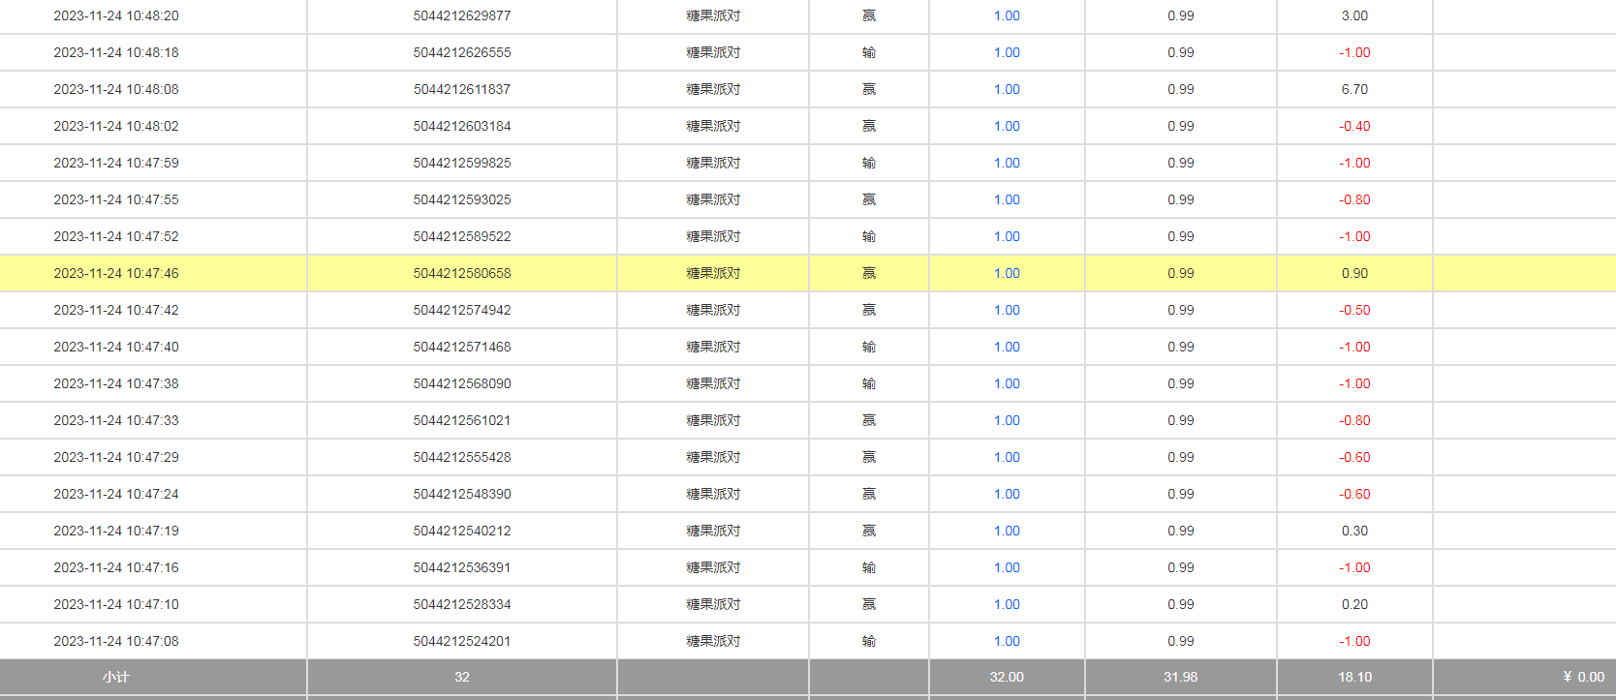Open the blue 1.00 link for order 5044212540212
This screenshot has width=1616, height=700.
[1007, 531]
